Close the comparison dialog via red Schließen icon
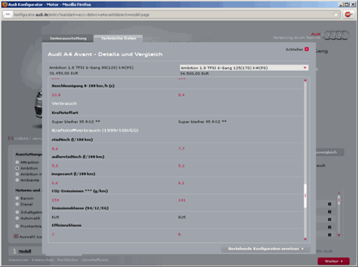This screenshot has height=267, width=358. pyautogui.click(x=306, y=49)
